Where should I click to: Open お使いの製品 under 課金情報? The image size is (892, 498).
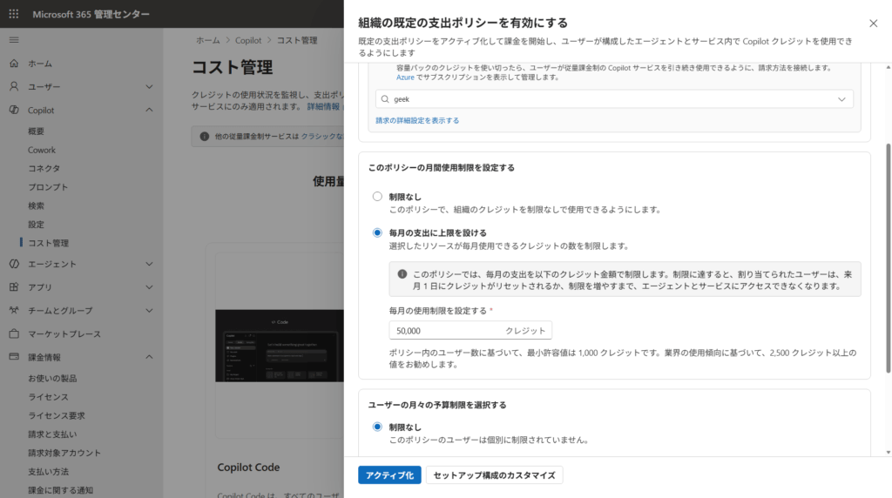(x=52, y=378)
